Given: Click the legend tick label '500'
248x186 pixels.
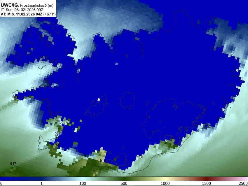Looking at the screenshot, I should 124,183.
